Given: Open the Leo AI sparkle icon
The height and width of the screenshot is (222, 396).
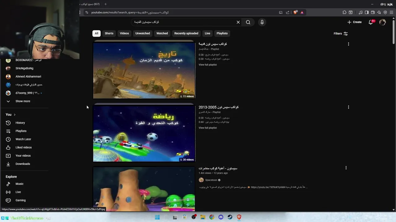Looking at the screenshot, I should point(379,12).
